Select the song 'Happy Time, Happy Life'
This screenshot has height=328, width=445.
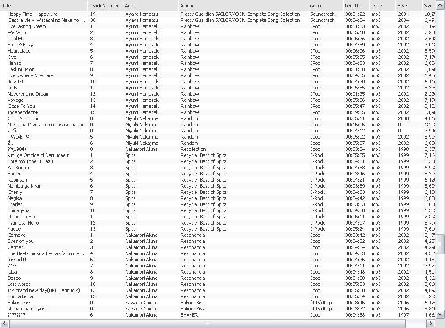(33, 14)
